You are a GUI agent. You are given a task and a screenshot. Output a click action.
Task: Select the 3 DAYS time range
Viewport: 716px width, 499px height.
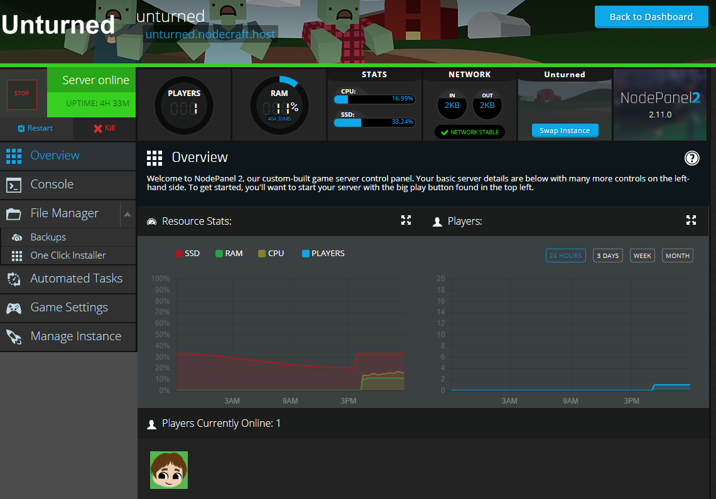607,255
